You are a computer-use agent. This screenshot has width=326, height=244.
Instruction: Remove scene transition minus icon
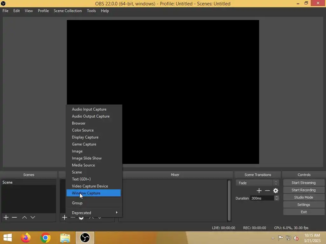coord(267,191)
